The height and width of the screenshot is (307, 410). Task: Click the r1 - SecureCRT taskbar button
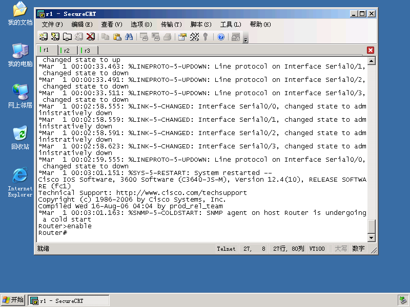point(69,301)
